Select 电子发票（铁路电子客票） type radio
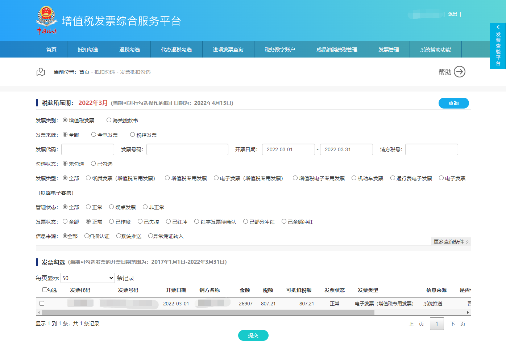Screen dimensions: 506x347 441,178
